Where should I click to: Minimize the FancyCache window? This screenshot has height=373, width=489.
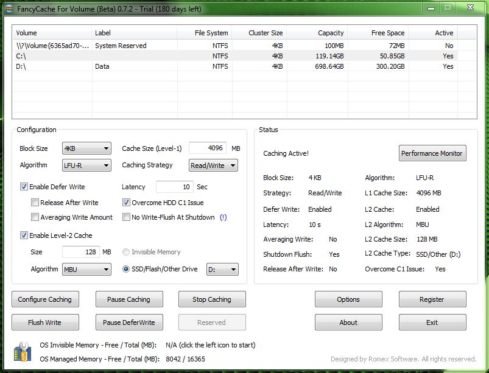(x=431, y=8)
